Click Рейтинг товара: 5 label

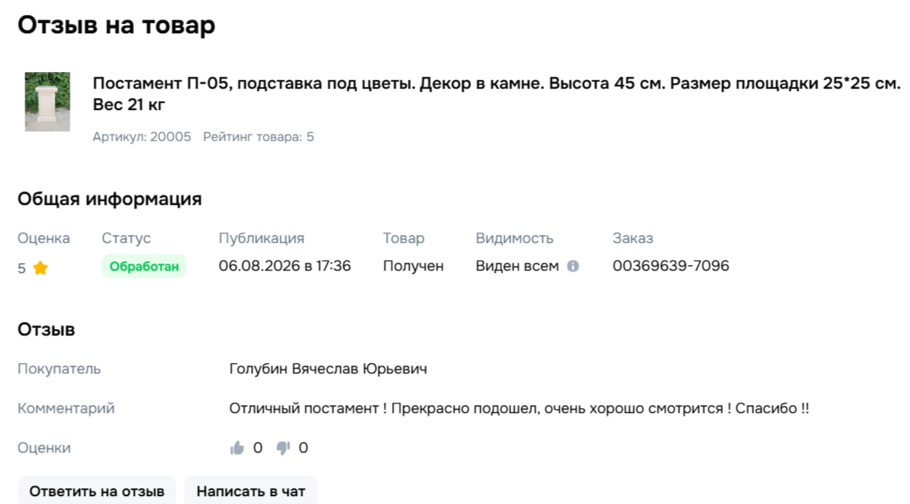(258, 137)
